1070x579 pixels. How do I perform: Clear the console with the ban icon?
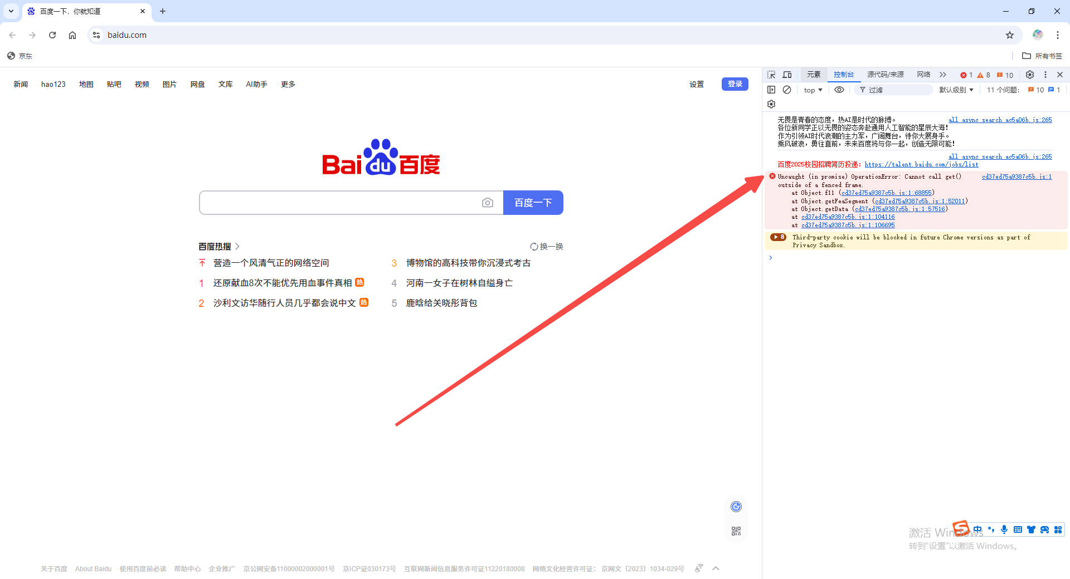click(787, 90)
